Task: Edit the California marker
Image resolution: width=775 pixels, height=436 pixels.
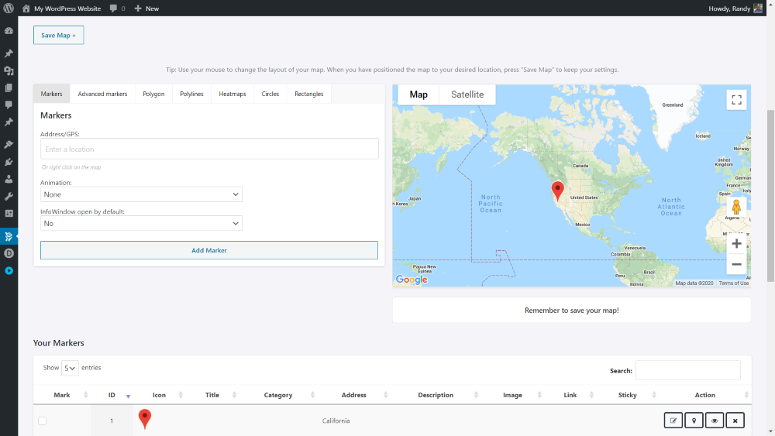Action: tap(673, 421)
